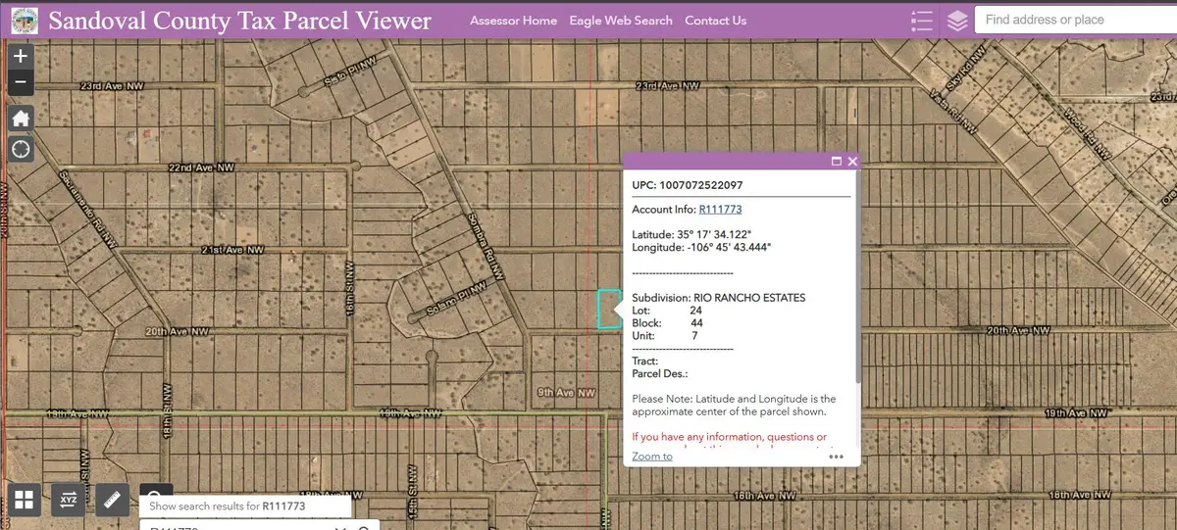Open the Assessor Home menu link
1177x530 pixels.
(x=513, y=21)
